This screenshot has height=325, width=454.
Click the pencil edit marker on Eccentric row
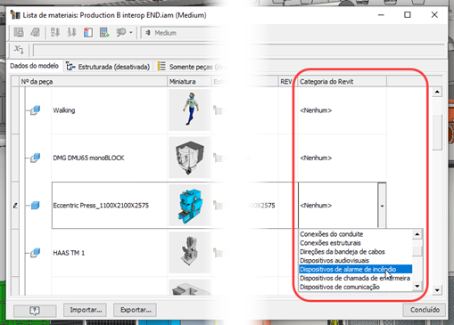point(15,206)
